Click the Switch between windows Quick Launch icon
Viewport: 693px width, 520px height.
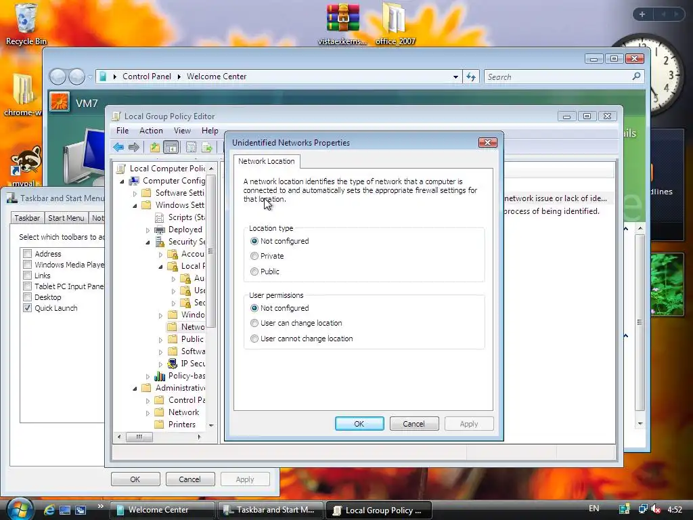(81, 510)
